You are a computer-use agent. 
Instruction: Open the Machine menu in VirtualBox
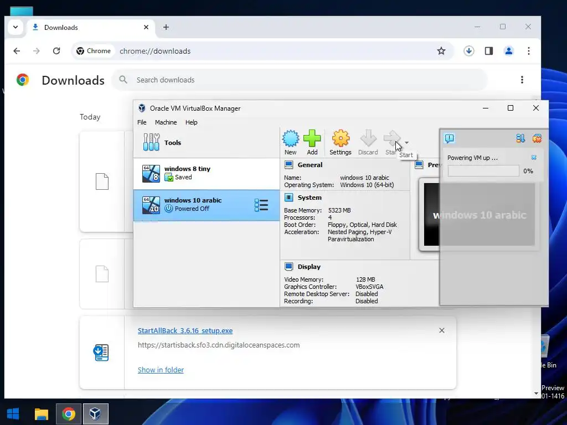(166, 122)
